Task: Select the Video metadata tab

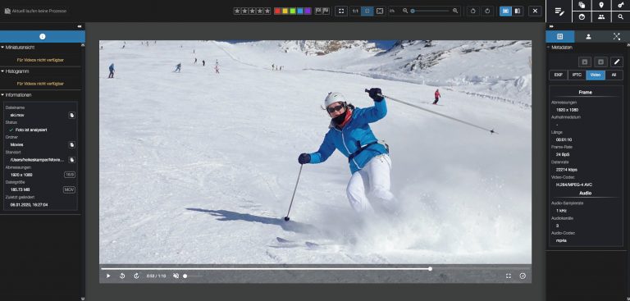Action: pos(596,75)
